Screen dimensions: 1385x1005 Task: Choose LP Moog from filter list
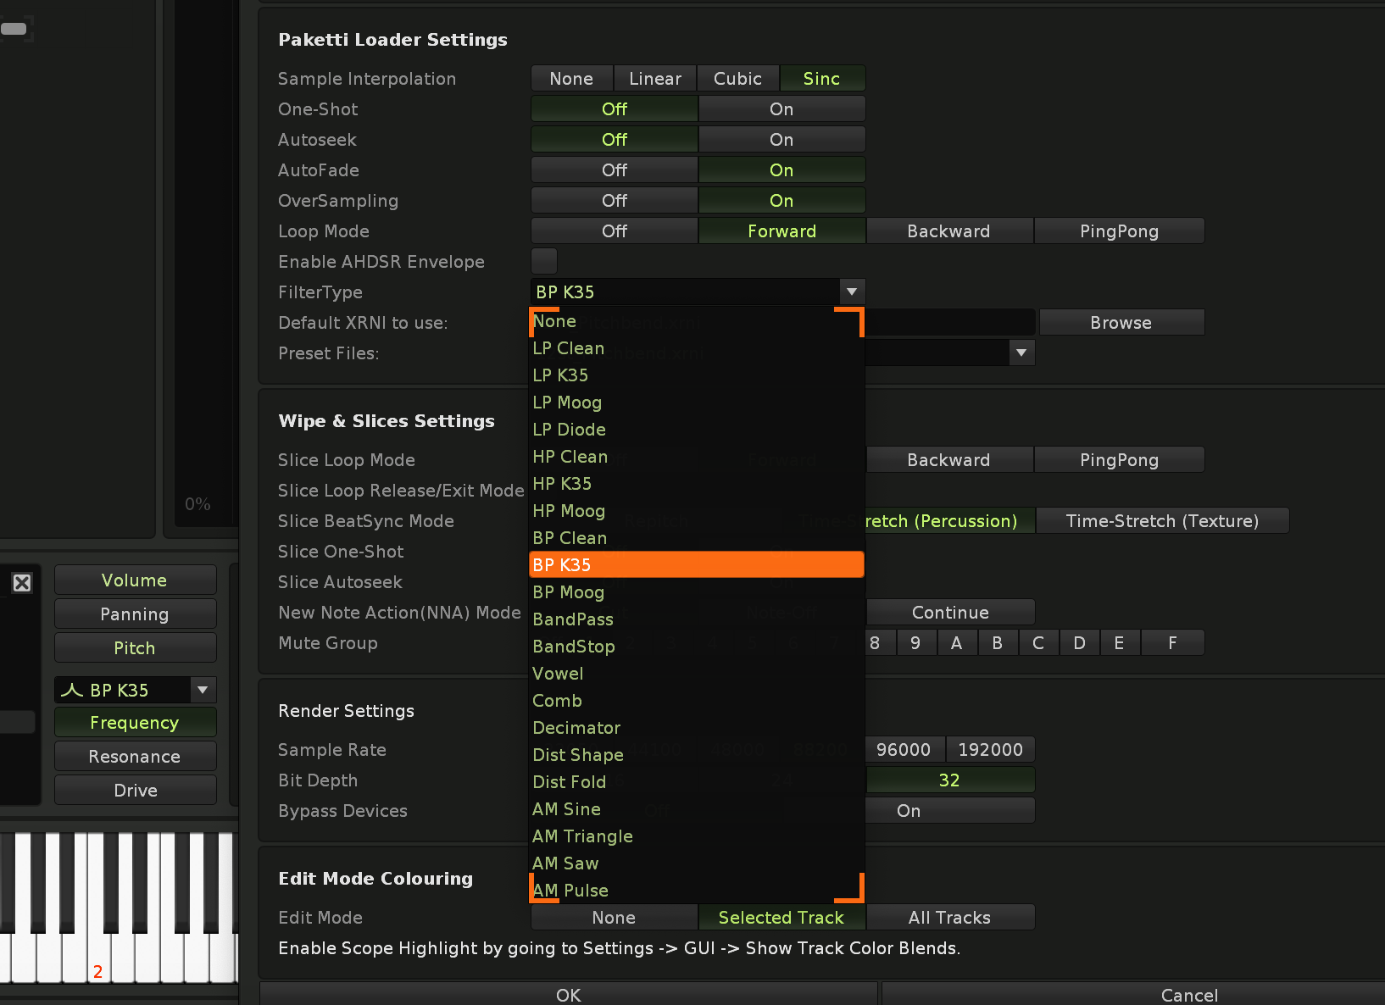click(567, 403)
